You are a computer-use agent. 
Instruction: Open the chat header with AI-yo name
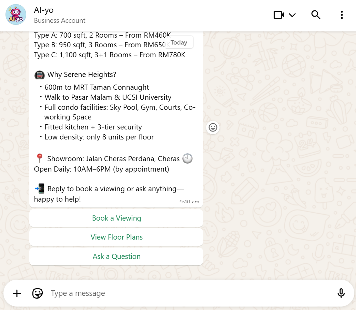tap(43, 10)
